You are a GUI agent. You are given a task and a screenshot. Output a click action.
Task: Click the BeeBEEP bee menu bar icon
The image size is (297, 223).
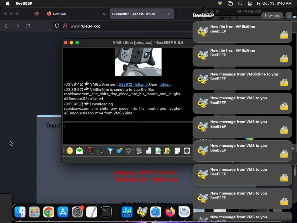[220, 3]
